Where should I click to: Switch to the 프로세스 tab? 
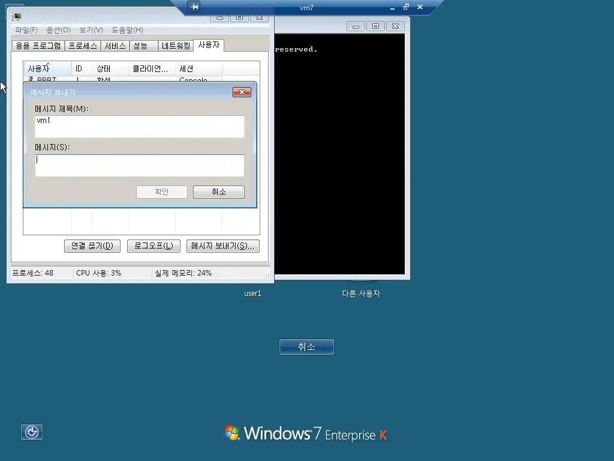pyautogui.click(x=83, y=46)
